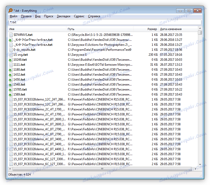Click status bar text Объектов: 4 524
The height and width of the screenshot is (185, 210).
(x=19, y=175)
